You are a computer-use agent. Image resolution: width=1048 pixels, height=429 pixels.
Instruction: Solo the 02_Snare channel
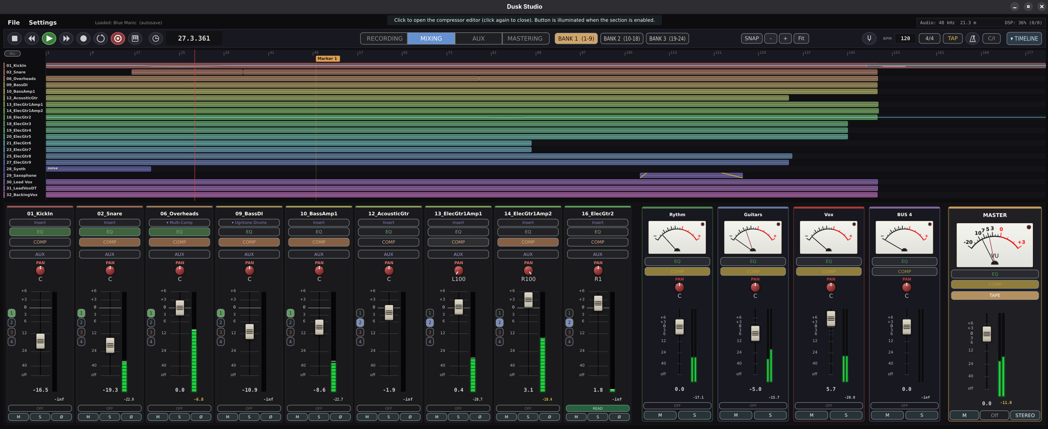(110, 417)
